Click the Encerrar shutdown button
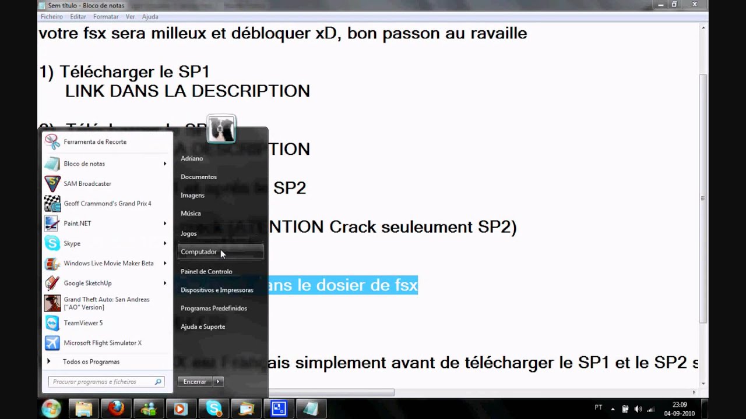Screen dimensions: 746x419 pyautogui.click(x=195, y=382)
